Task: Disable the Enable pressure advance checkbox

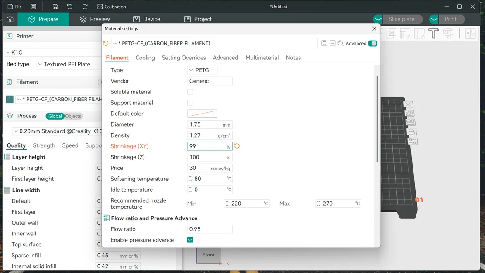Action: [x=190, y=240]
